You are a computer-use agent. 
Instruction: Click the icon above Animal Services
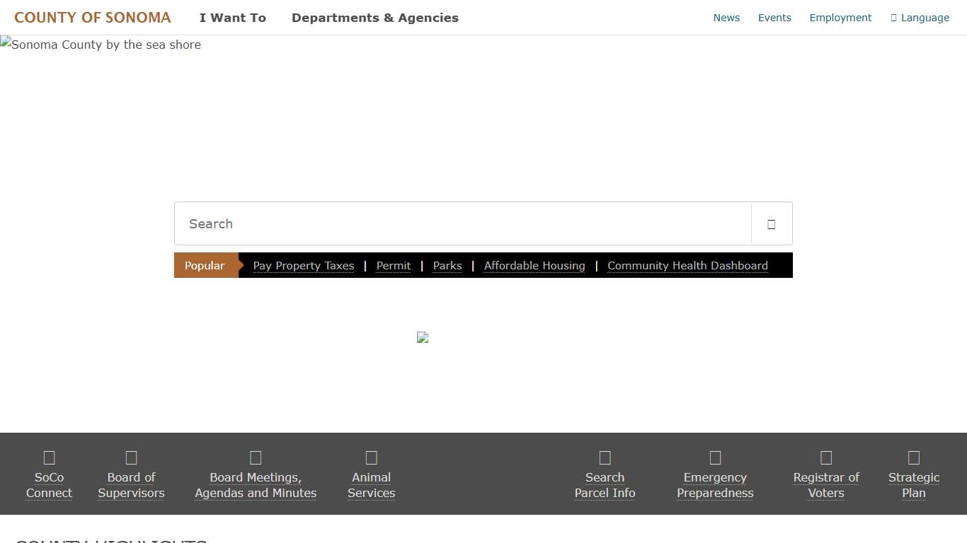(x=371, y=457)
